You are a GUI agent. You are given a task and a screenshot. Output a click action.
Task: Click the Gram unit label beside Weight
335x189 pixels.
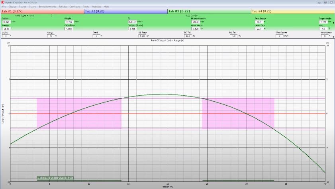coord(76,22)
